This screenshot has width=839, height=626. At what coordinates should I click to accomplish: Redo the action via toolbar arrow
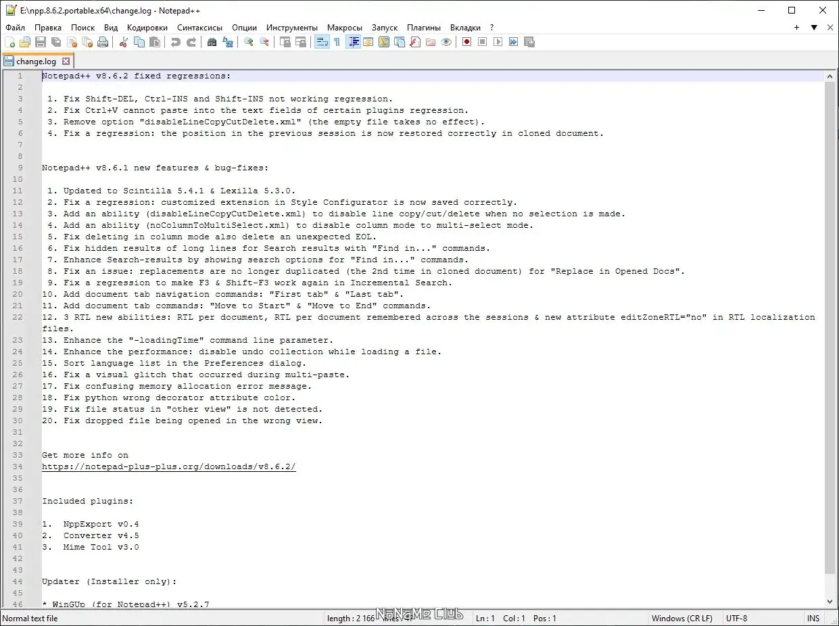click(x=191, y=42)
